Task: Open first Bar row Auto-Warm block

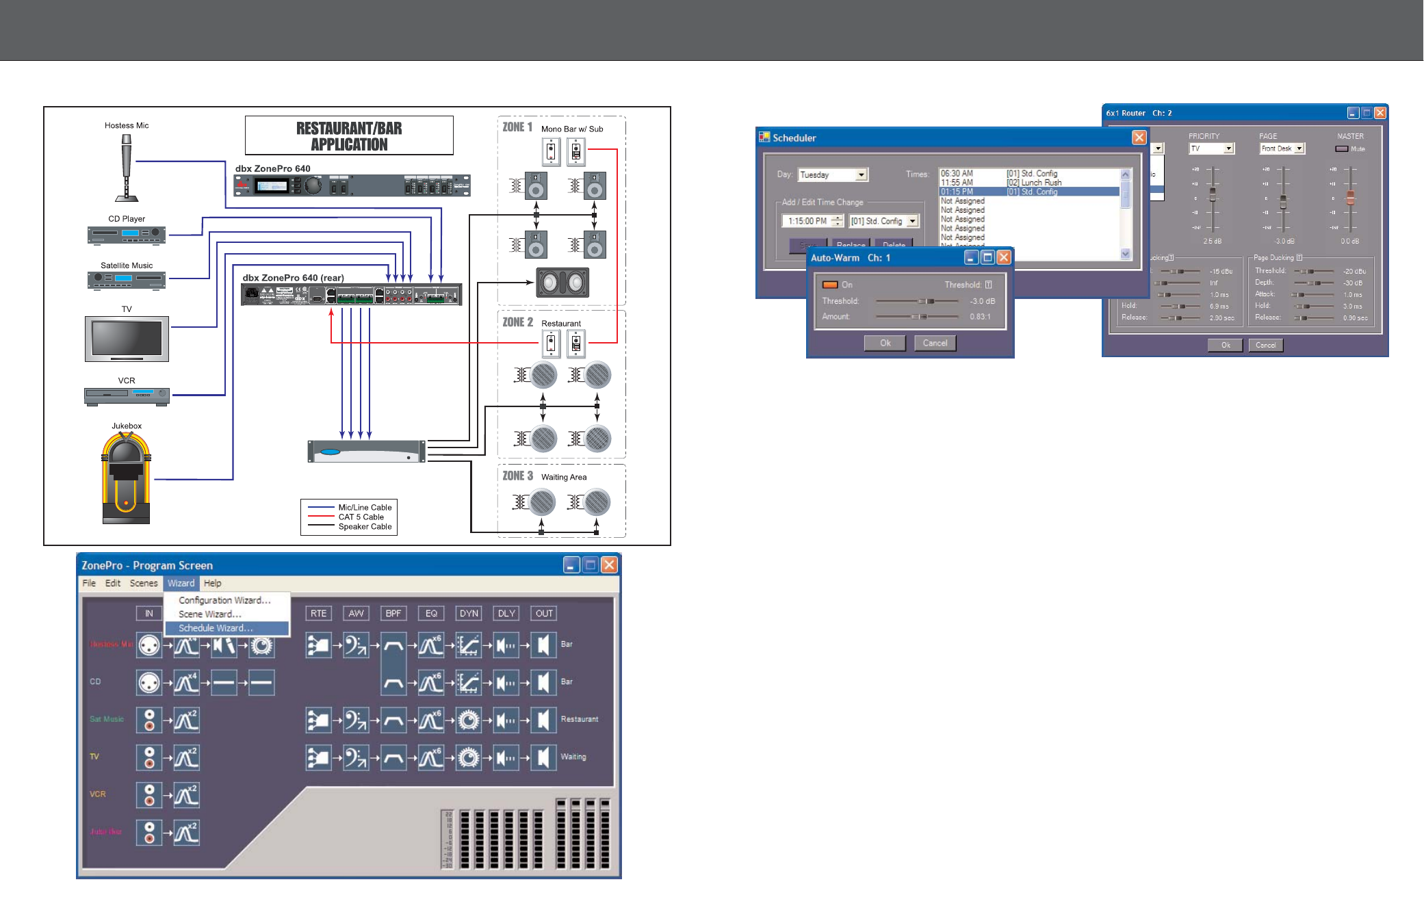Action: pos(356,645)
